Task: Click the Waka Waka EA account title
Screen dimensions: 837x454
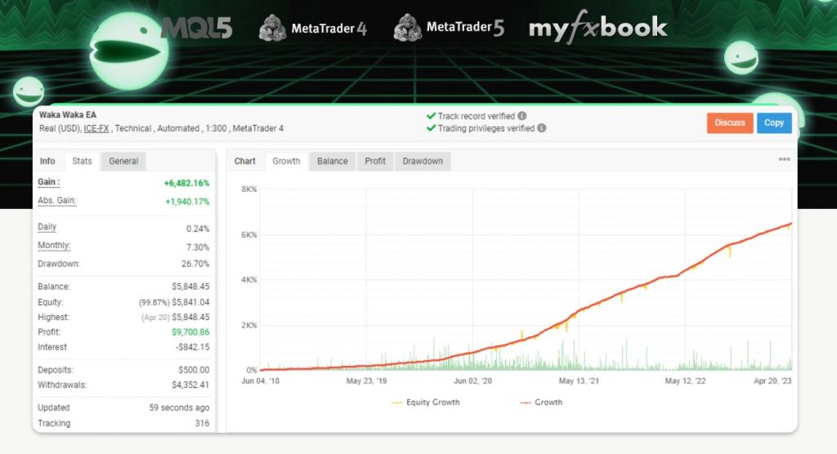Action: coord(68,114)
